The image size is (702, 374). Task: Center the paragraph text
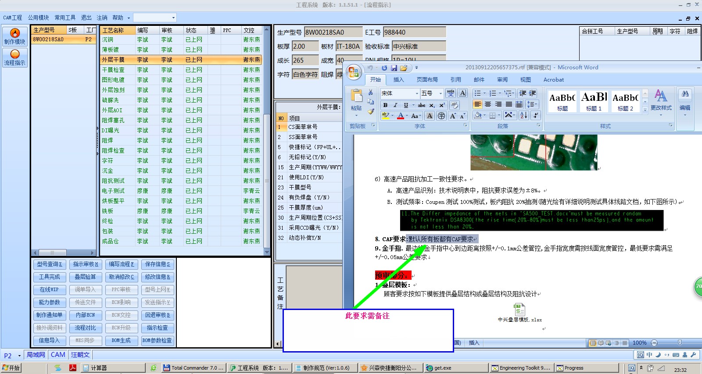[488, 104]
